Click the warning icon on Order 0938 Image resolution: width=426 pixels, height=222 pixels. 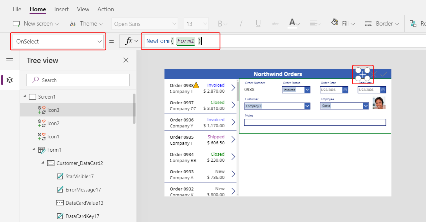196,85
